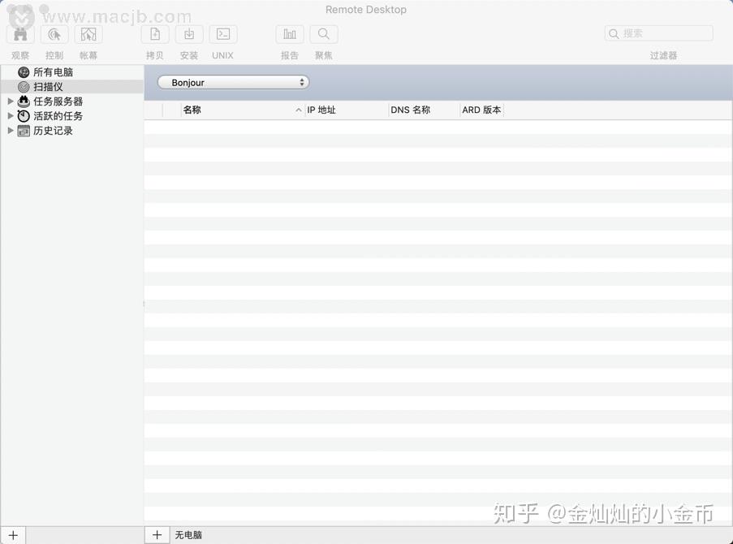733x544 pixels.
Task: Sort by the ARD 版本 column header
Action: [481, 110]
